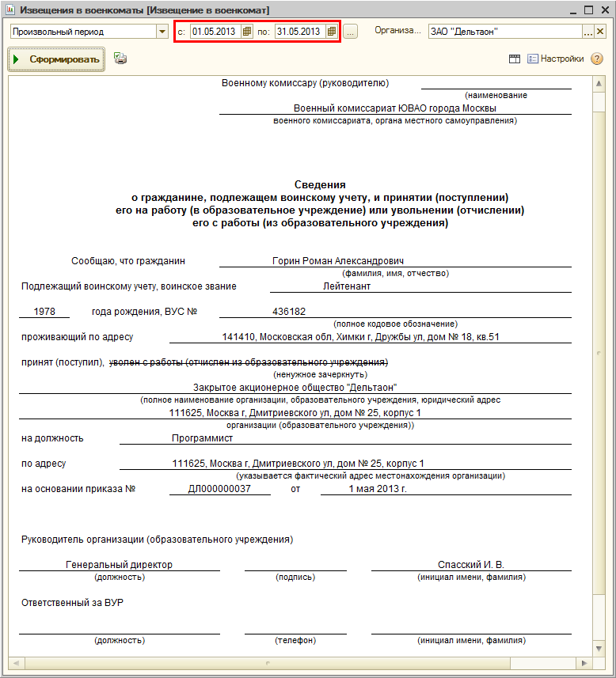616x678 pixels.
Task: Click the horizontal scrollbar right arrow
Action: [584, 663]
